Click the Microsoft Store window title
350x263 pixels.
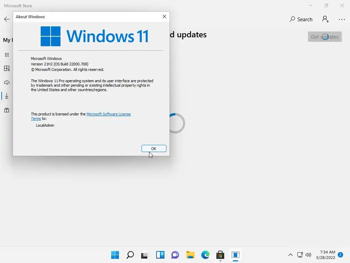[18, 6]
